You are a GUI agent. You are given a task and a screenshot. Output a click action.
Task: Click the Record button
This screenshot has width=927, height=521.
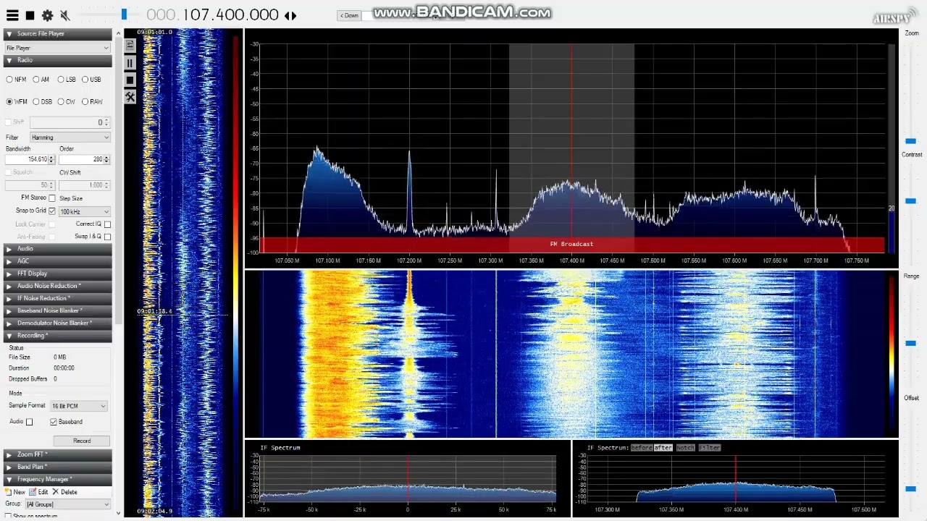click(81, 441)
